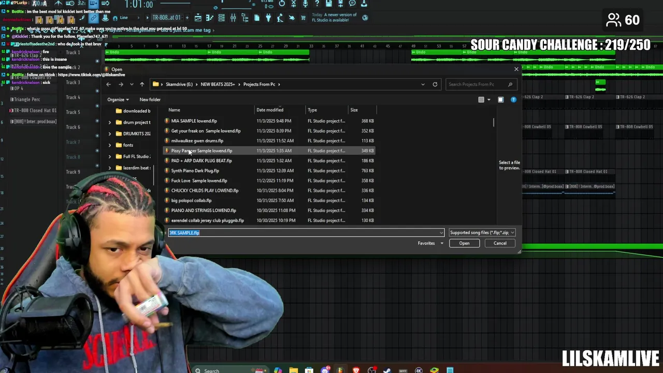Open the plugin picker plug icon
The width and height of the screenshot is (663, 373).
click(x=268, y=18)
